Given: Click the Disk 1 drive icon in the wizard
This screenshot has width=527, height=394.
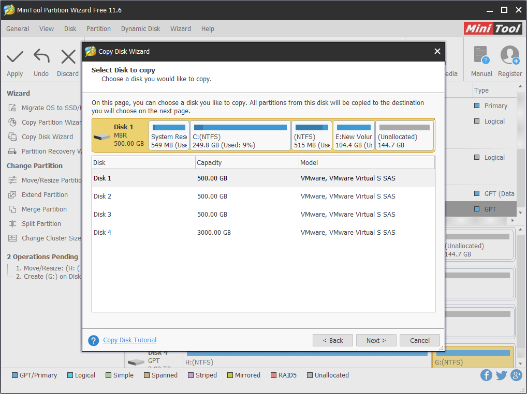Looking at the screenshot, I should (x=102, y=137).
